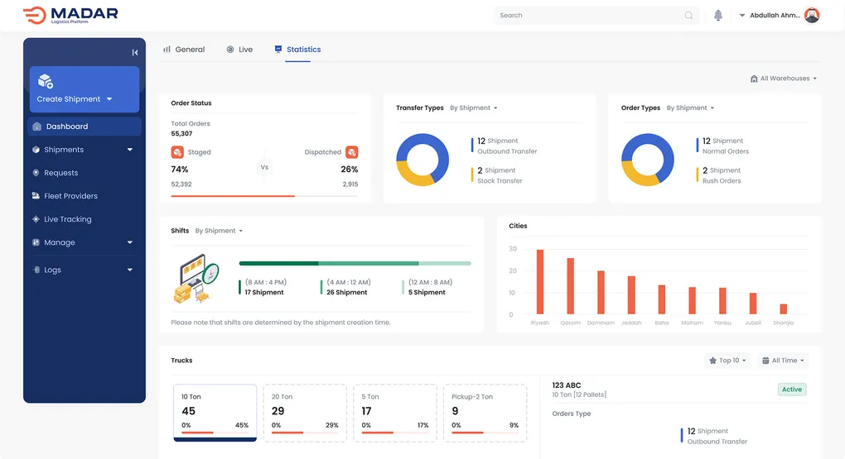Click into the Search field

[588, 15]
